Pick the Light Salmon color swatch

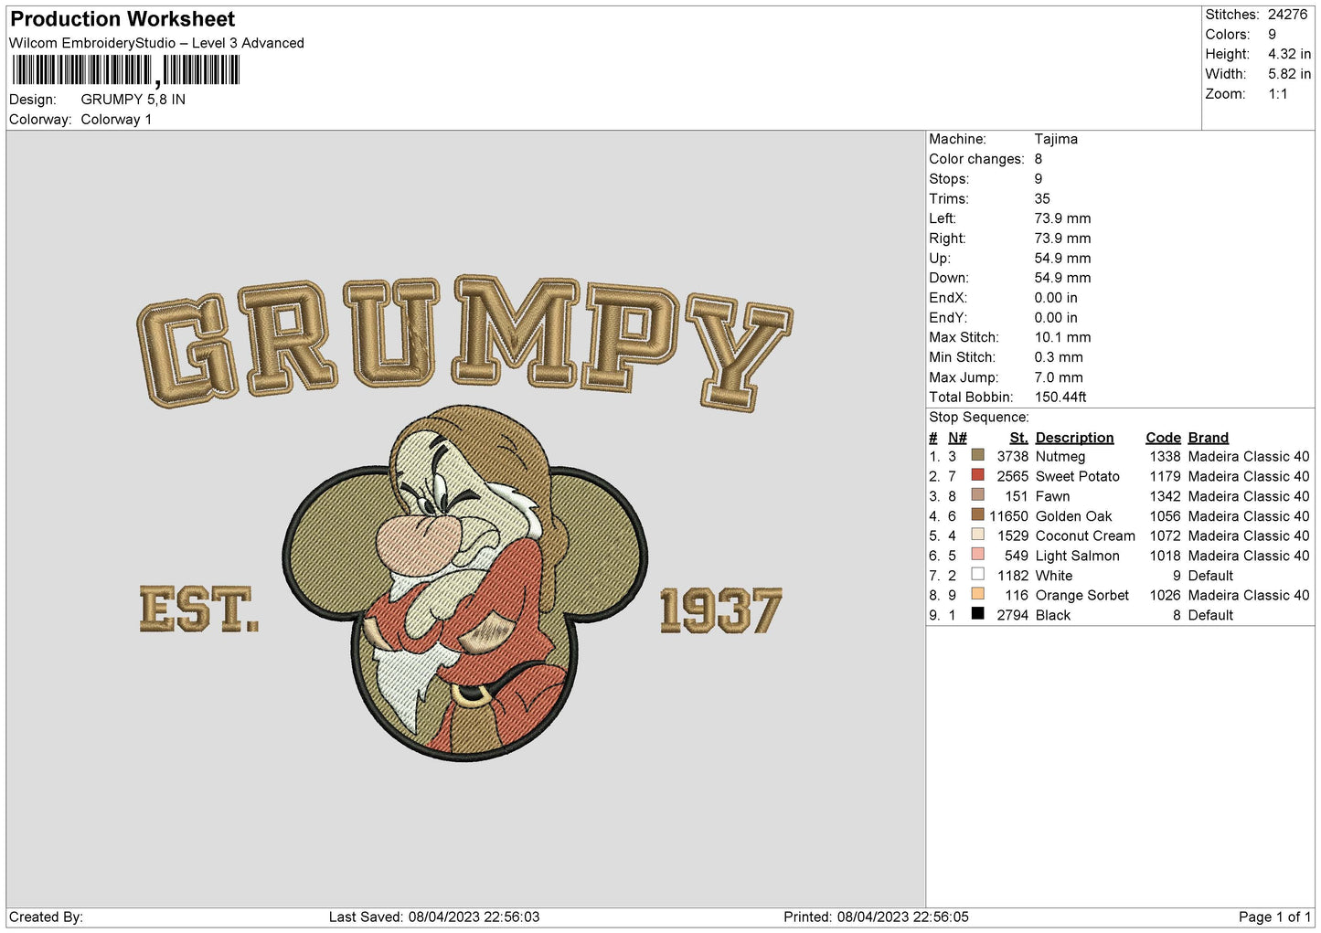977,555
